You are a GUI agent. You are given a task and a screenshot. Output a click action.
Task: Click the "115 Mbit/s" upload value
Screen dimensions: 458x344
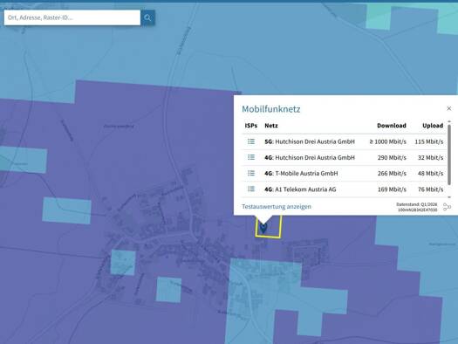click(x=429, y=141)
